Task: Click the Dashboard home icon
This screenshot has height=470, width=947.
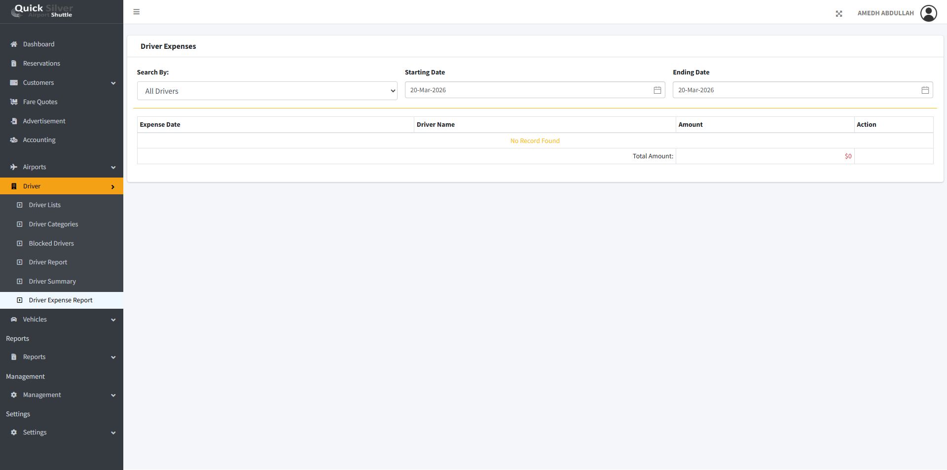Action: pos(14,44)
